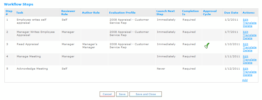Click the green approval checkmark in step 3

(x=207, y=46)
